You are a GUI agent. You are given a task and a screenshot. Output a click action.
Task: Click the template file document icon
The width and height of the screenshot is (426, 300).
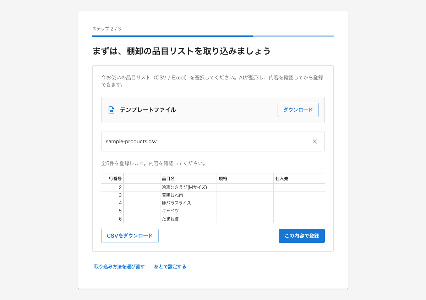(111, 110)
